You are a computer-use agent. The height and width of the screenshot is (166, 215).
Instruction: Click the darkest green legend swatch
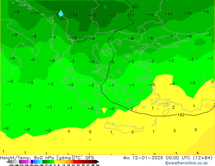pos(43,162)
